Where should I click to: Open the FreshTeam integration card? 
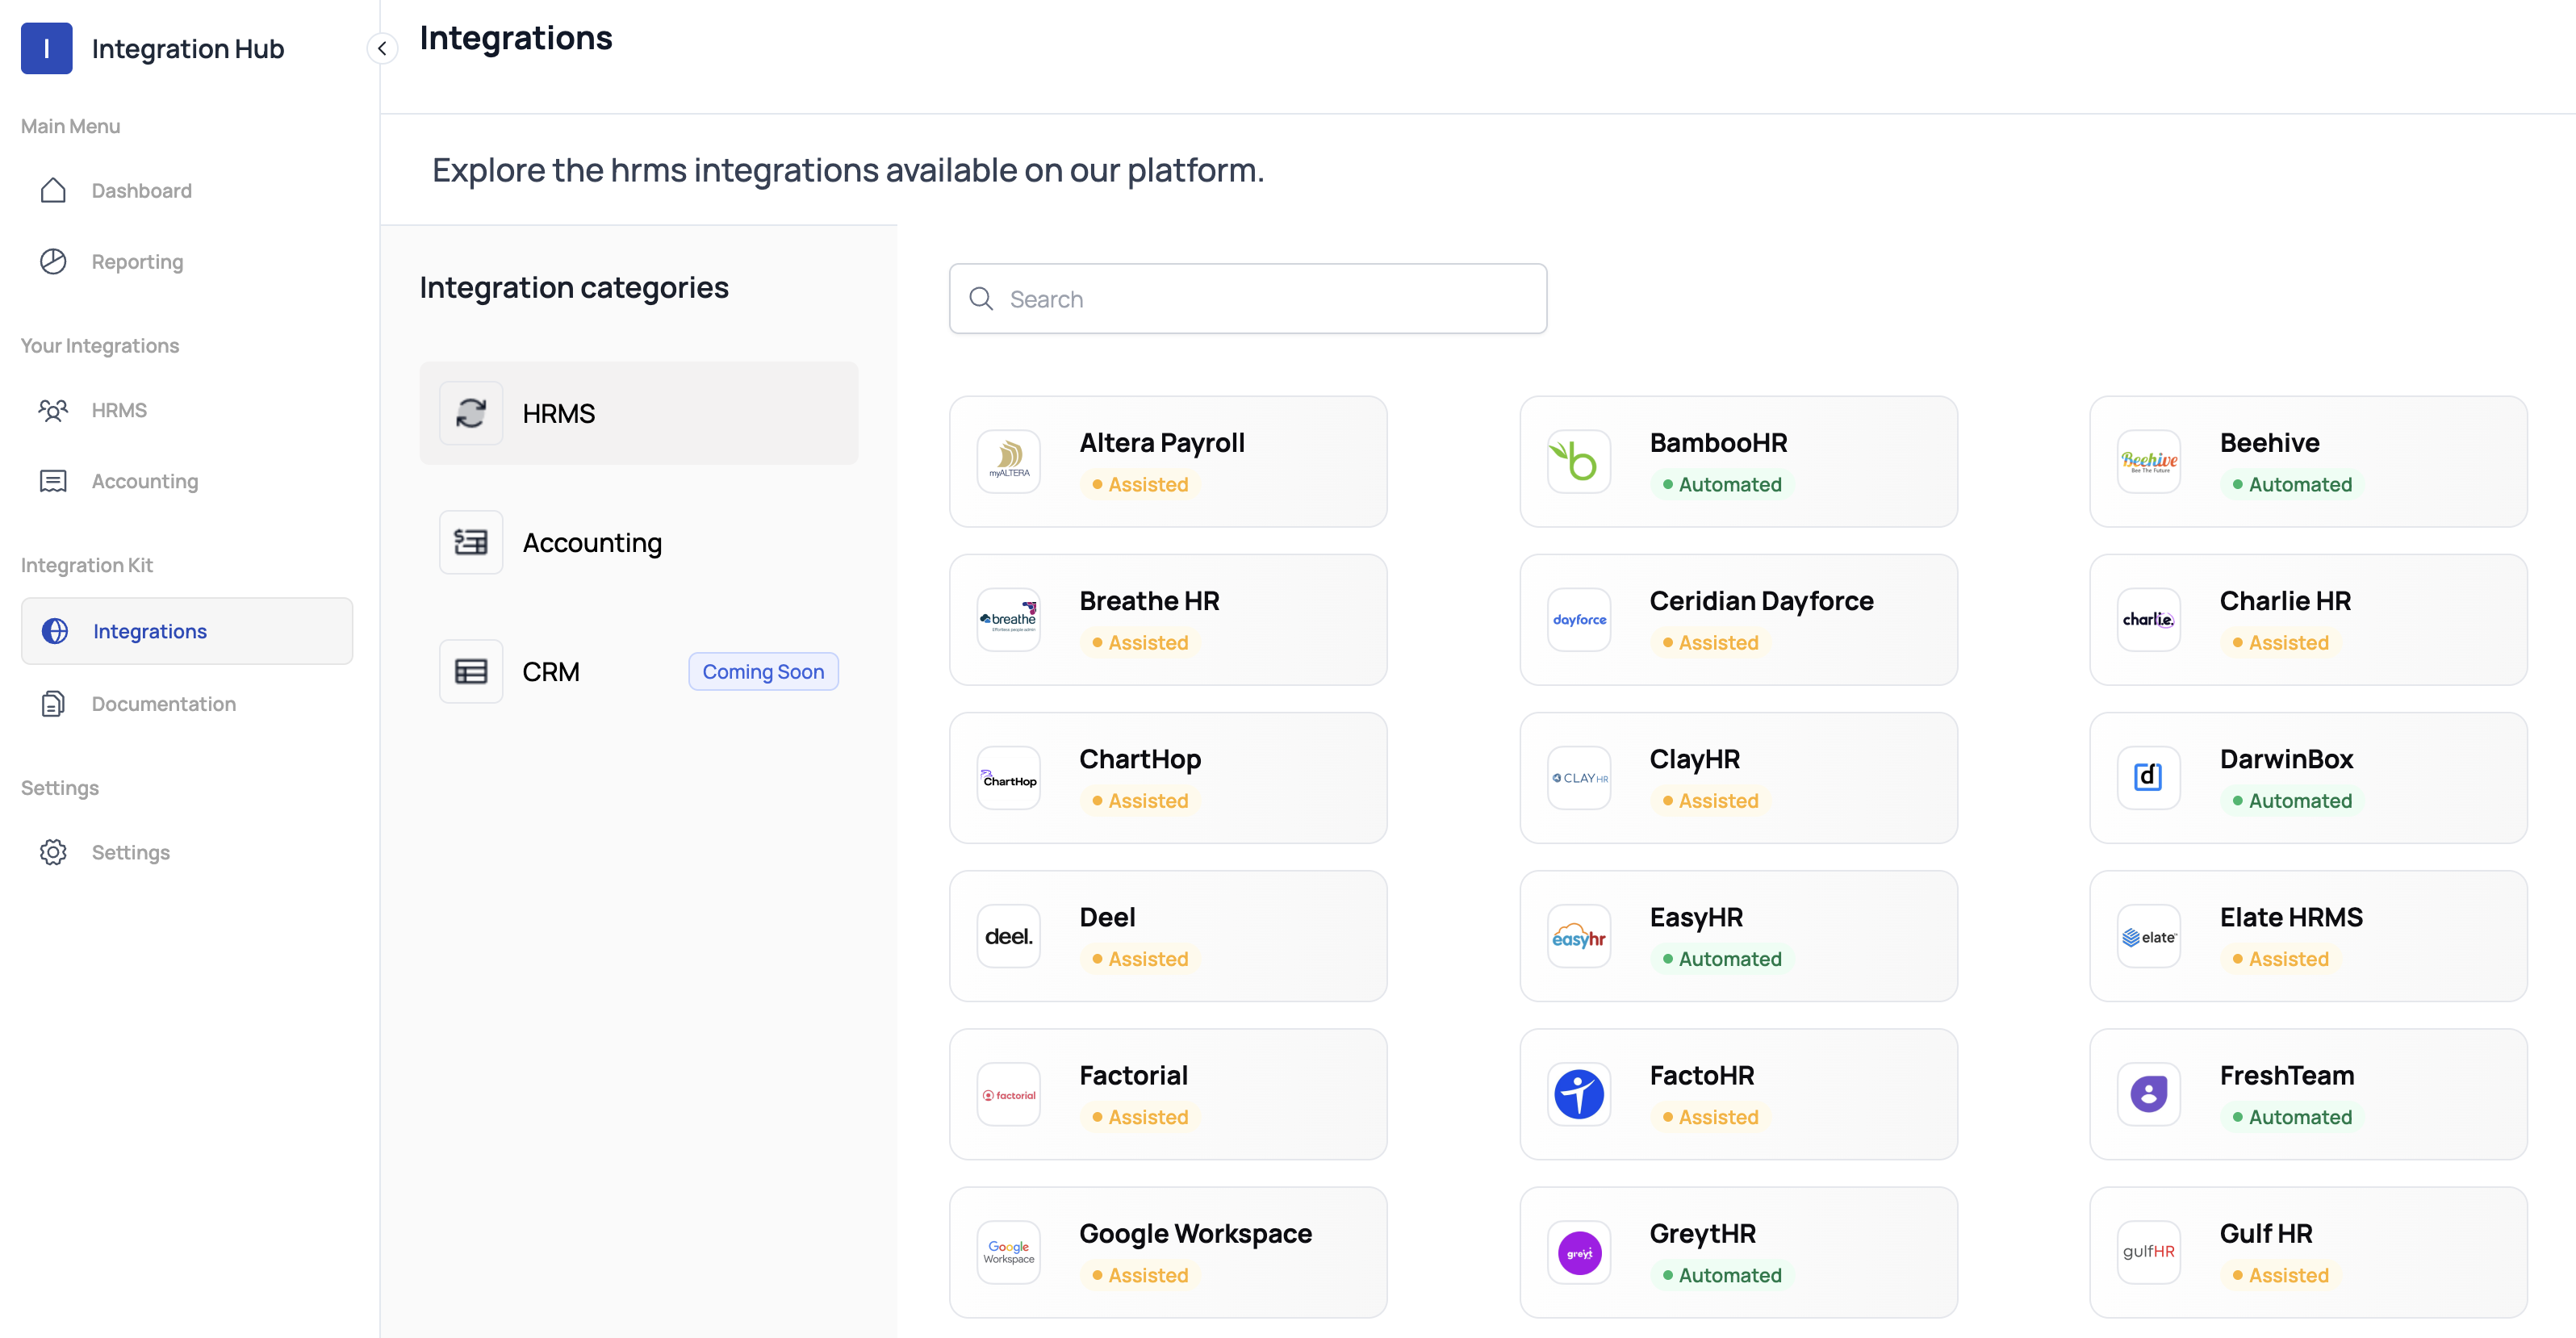2308,1094
